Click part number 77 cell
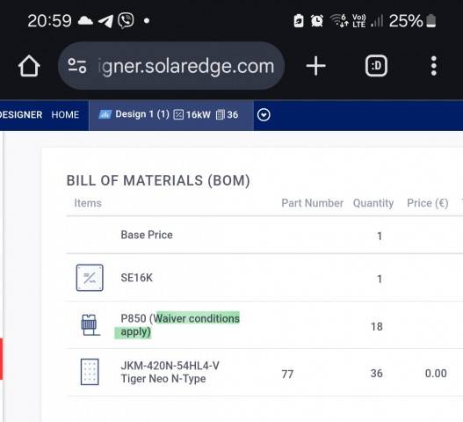463x422 pixels. click(x=287, y=375)
